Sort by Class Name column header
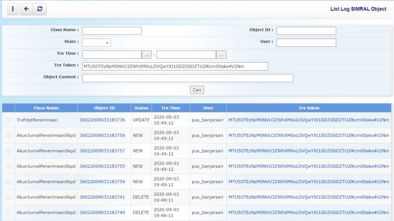394x221 pixels. [x=46, y=108]
